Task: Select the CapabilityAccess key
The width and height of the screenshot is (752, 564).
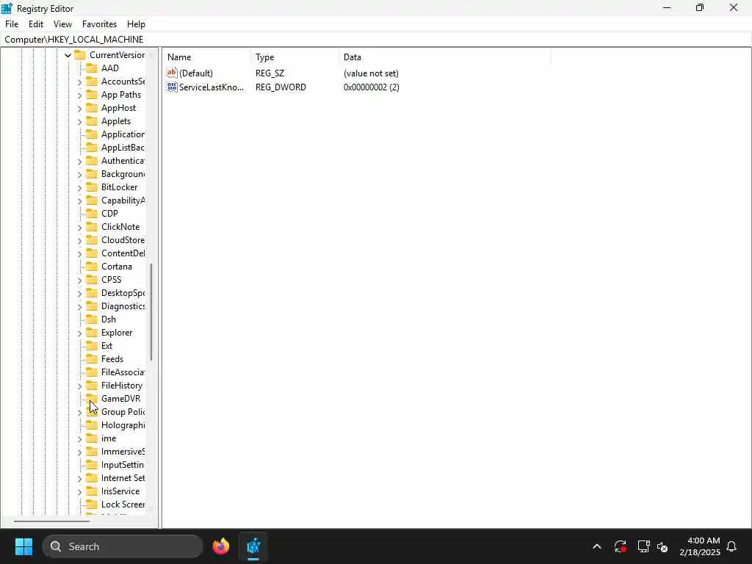Action: (123, 200)
